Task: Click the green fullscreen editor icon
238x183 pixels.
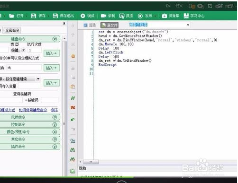Action: [73, 171]
